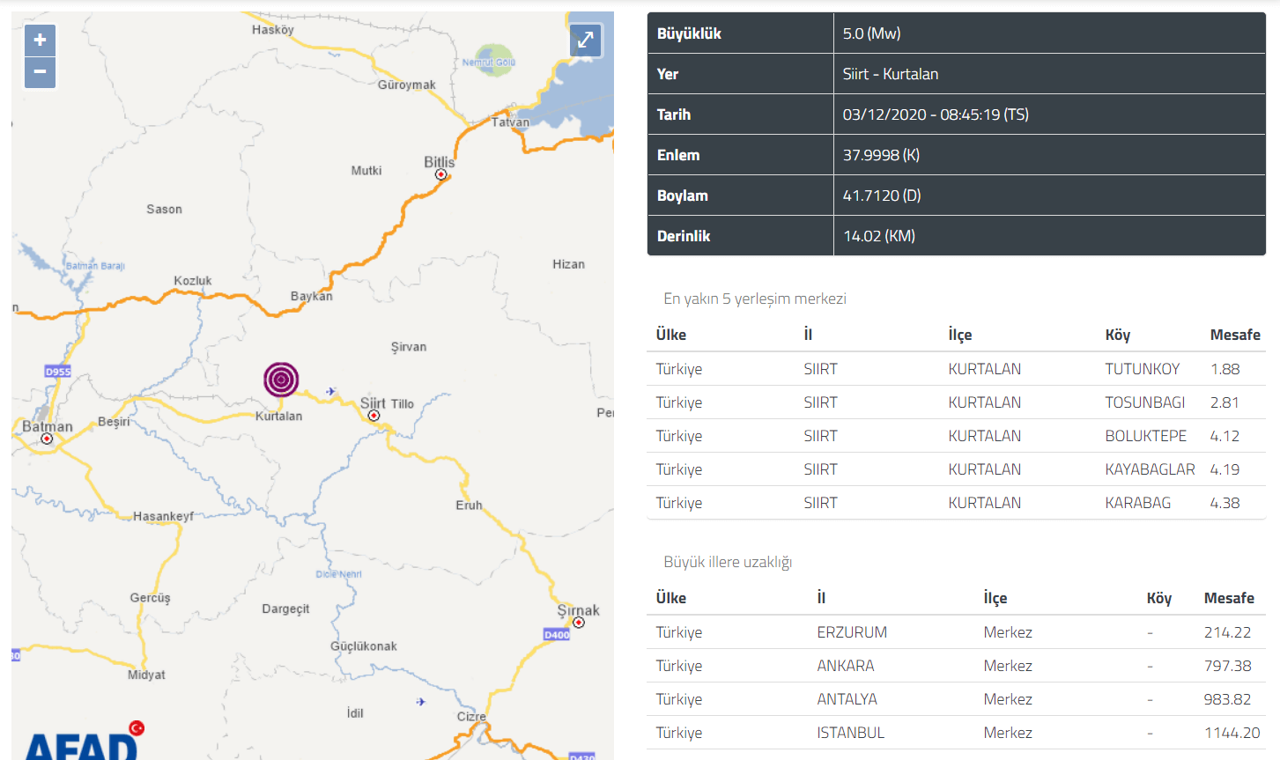Click the Bitlis city marker

tap(440, 175)
